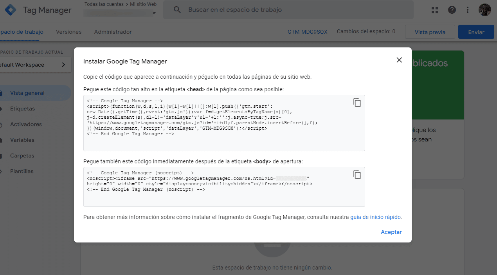Viewport: 497px width, 275px height.
Task: Click the Cambios del espacio: 0 text
Action: pyautogui.click(x=366, y=31)
